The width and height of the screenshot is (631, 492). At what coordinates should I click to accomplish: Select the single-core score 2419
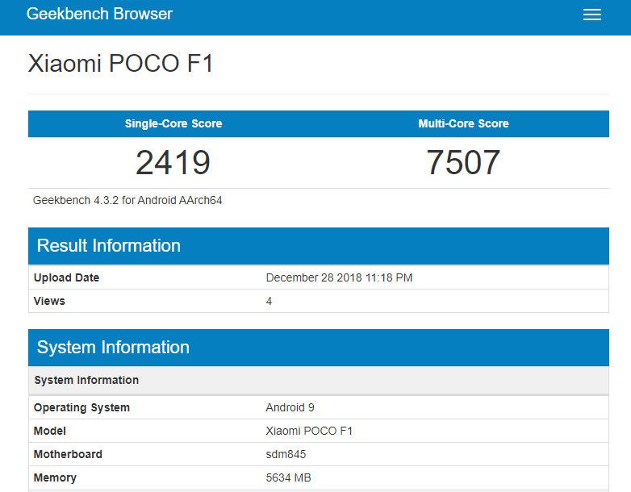pyautogui.click(x=173, y=163)
